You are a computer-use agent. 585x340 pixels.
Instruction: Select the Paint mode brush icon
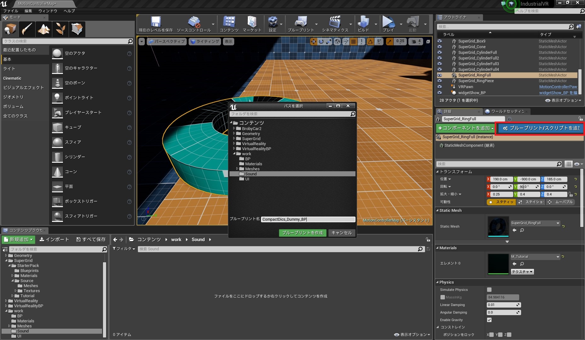27,29
